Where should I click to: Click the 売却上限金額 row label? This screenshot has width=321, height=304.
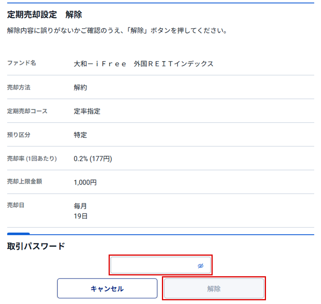pyautogui.click(x=24, y=181)
